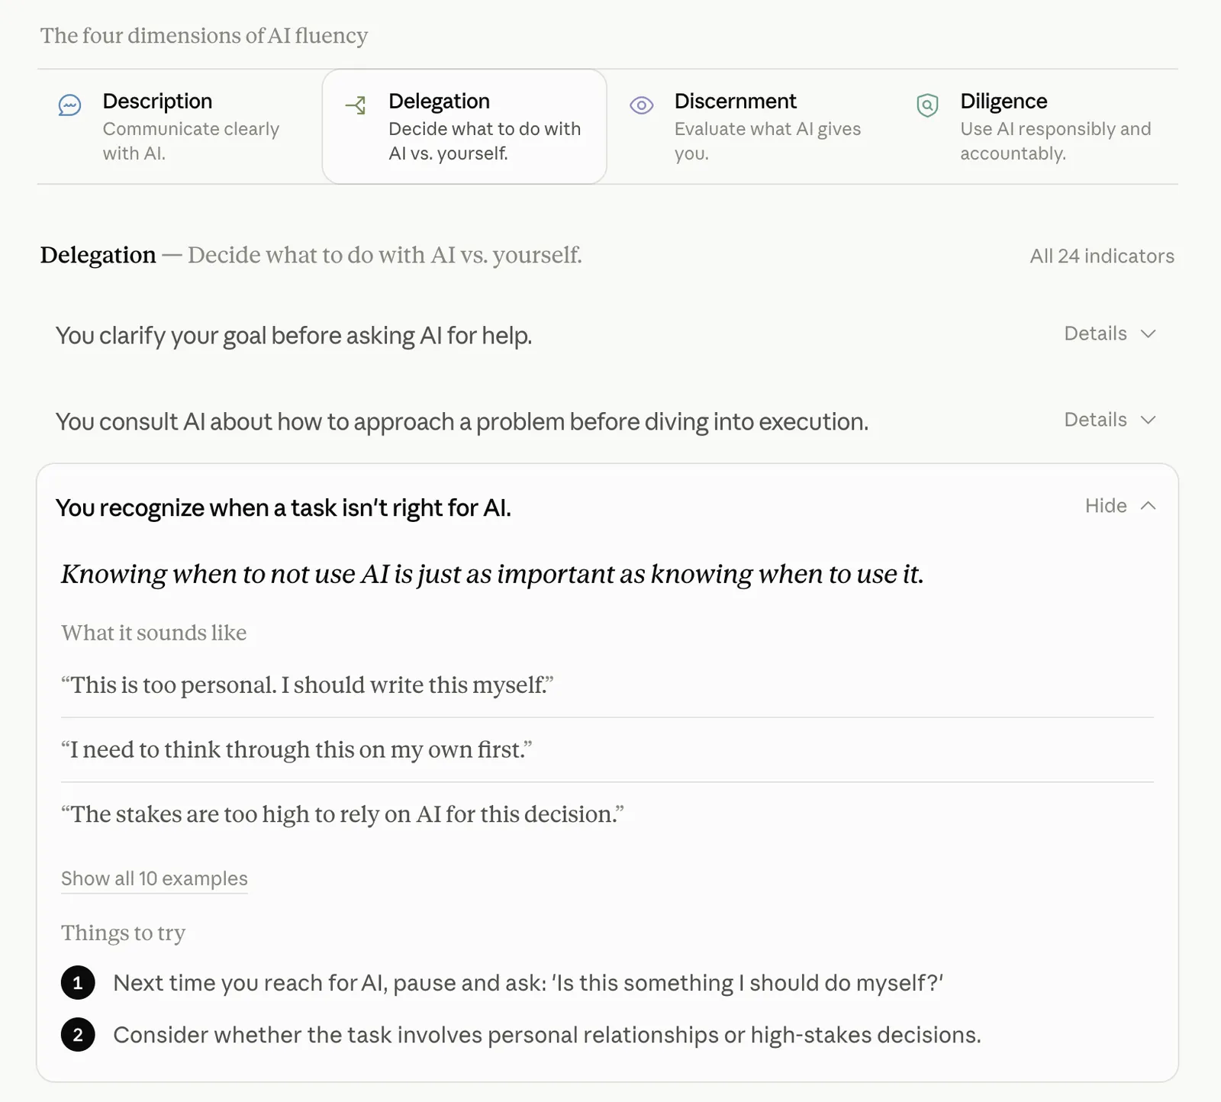Open the Description tab
This screenshot has width=1221, height=1102.
point(179,127)
